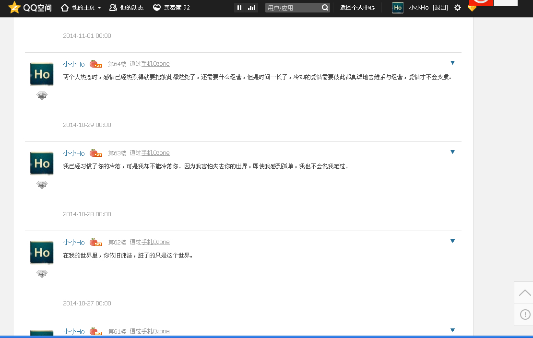Open 他的动态 tab
533x338 pixels.
(126, 8)
